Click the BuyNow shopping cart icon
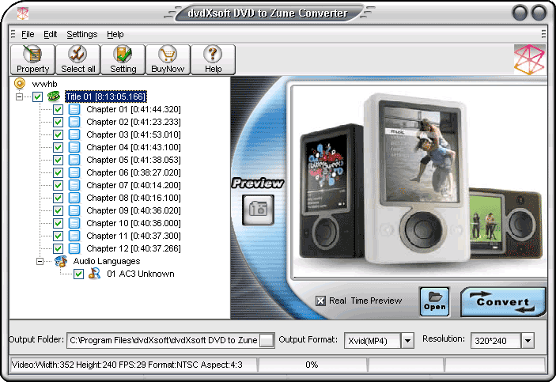The width and height of the screenshot is (556, 382). tap(168, 59)
